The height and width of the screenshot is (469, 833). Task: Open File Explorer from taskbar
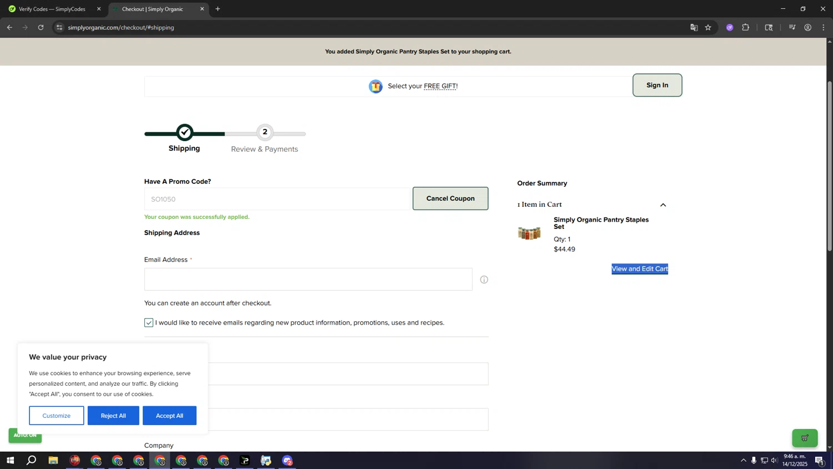pyautogui.click(x=53, y=461)
